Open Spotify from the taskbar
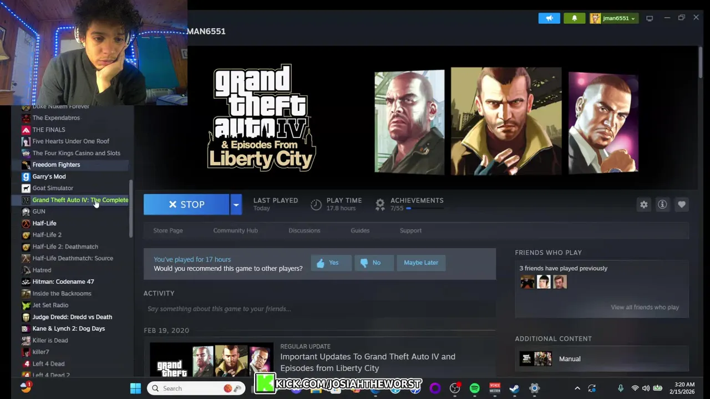 tap(475, 388)
